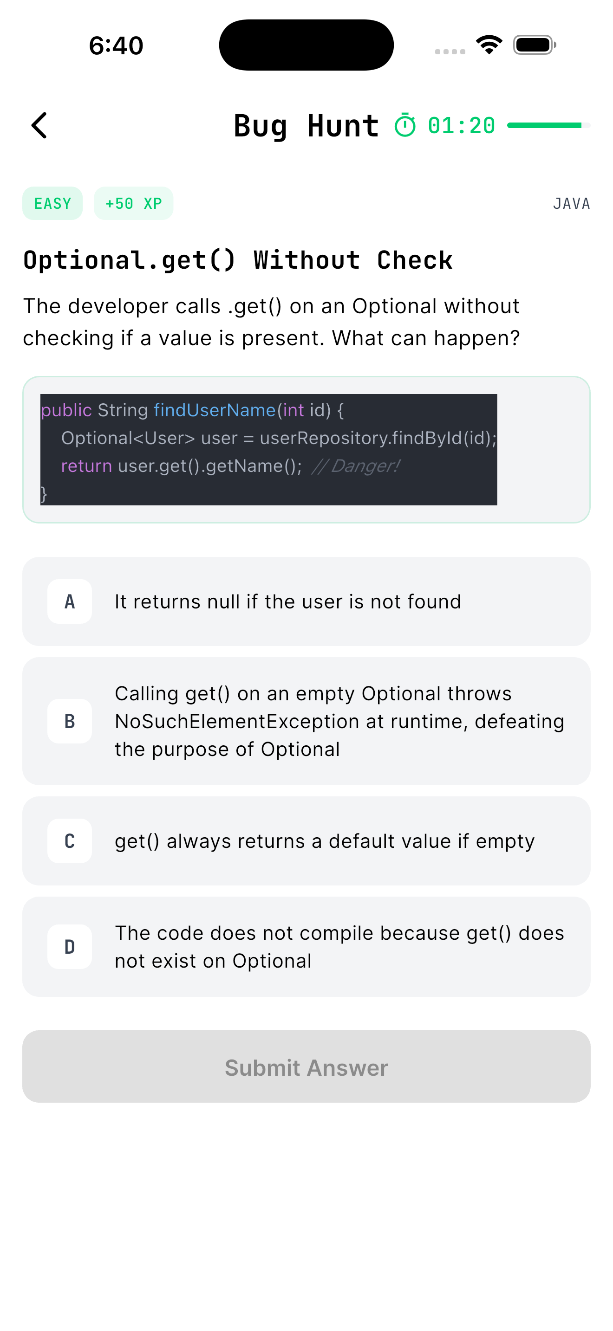Viewport: 613px width, 1331px height.
Task: Tap the letter D option badge
Action: click(70, 947)
